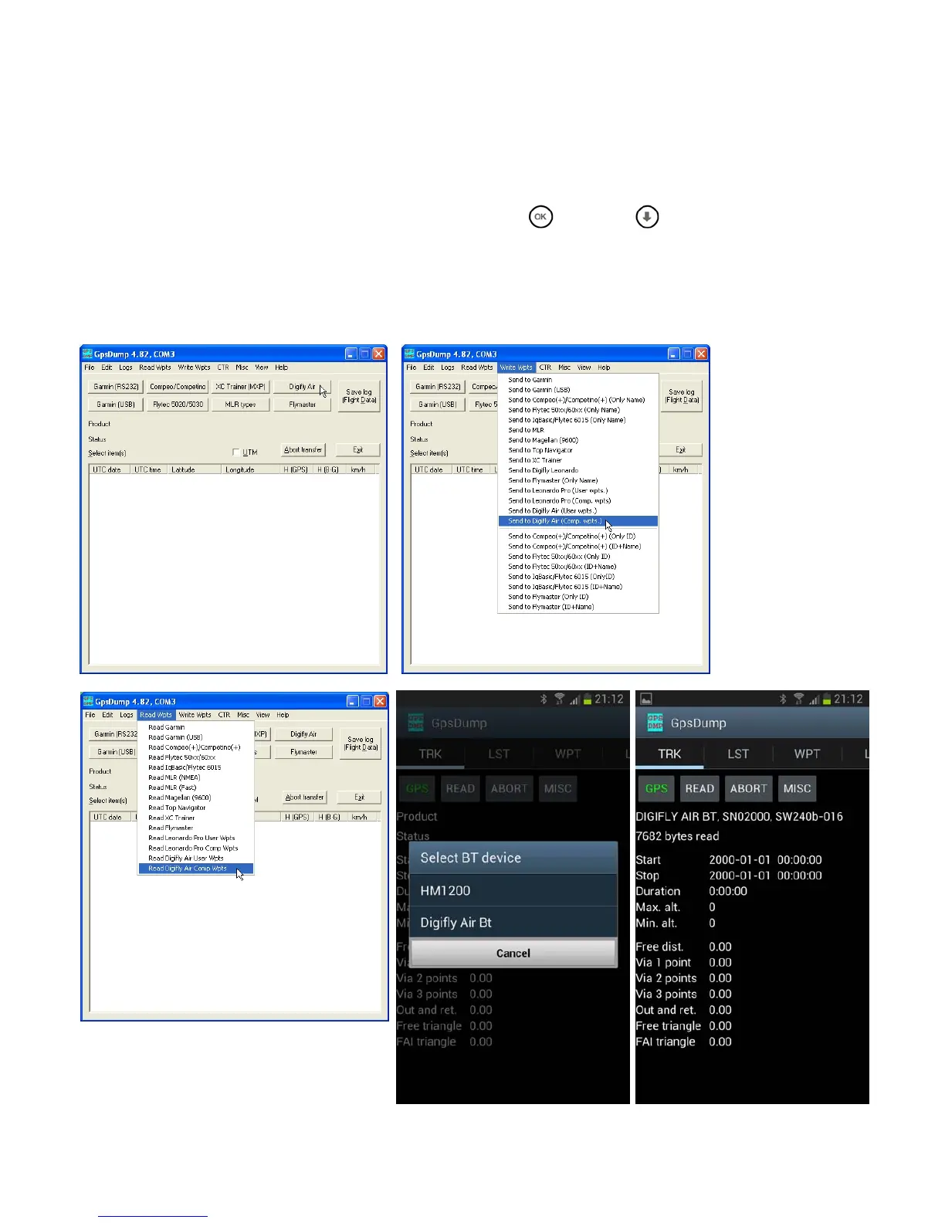Select Send to Digifly Air (Comp. wpts.) menu entry
The image size is (945, 1223).
[578, 521]
